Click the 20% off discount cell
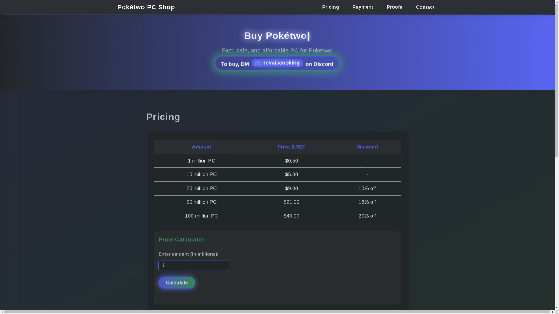Screen dimensions: 559x314 click(367, 216)
